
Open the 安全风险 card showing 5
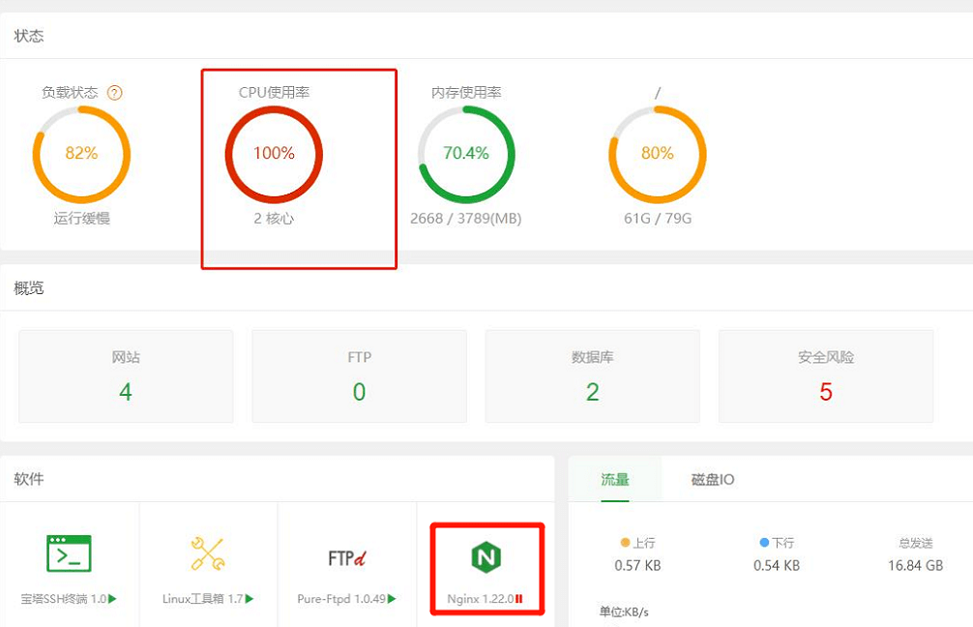[826, 375]
